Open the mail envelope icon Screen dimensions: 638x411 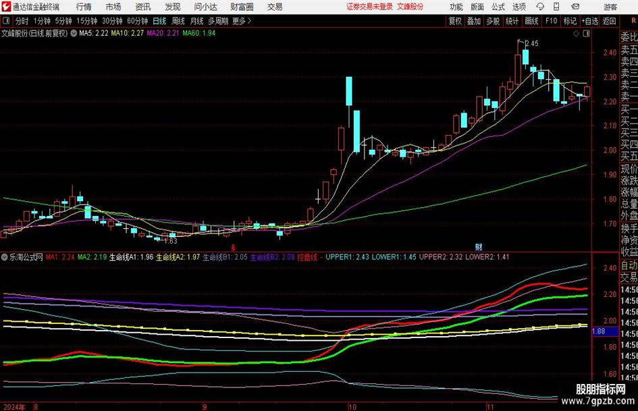[x=575, y=7]
